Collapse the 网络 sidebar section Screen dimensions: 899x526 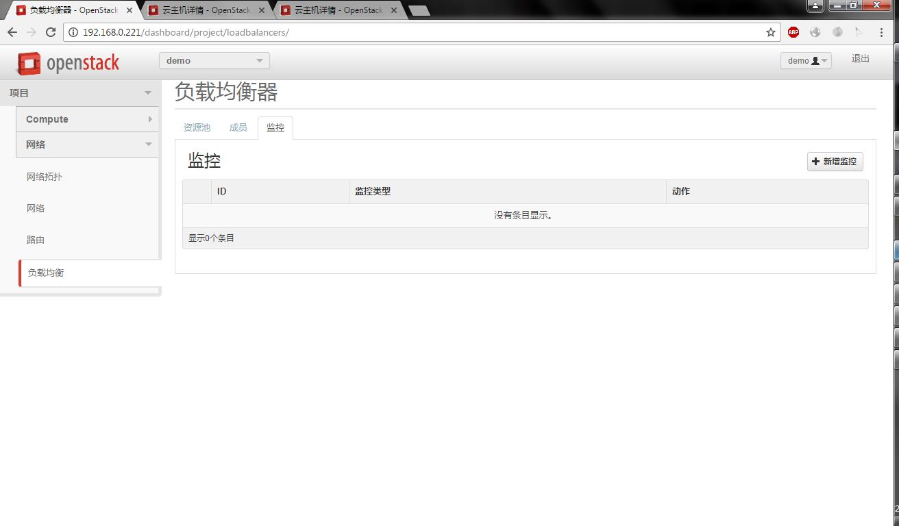coord(88,145)
